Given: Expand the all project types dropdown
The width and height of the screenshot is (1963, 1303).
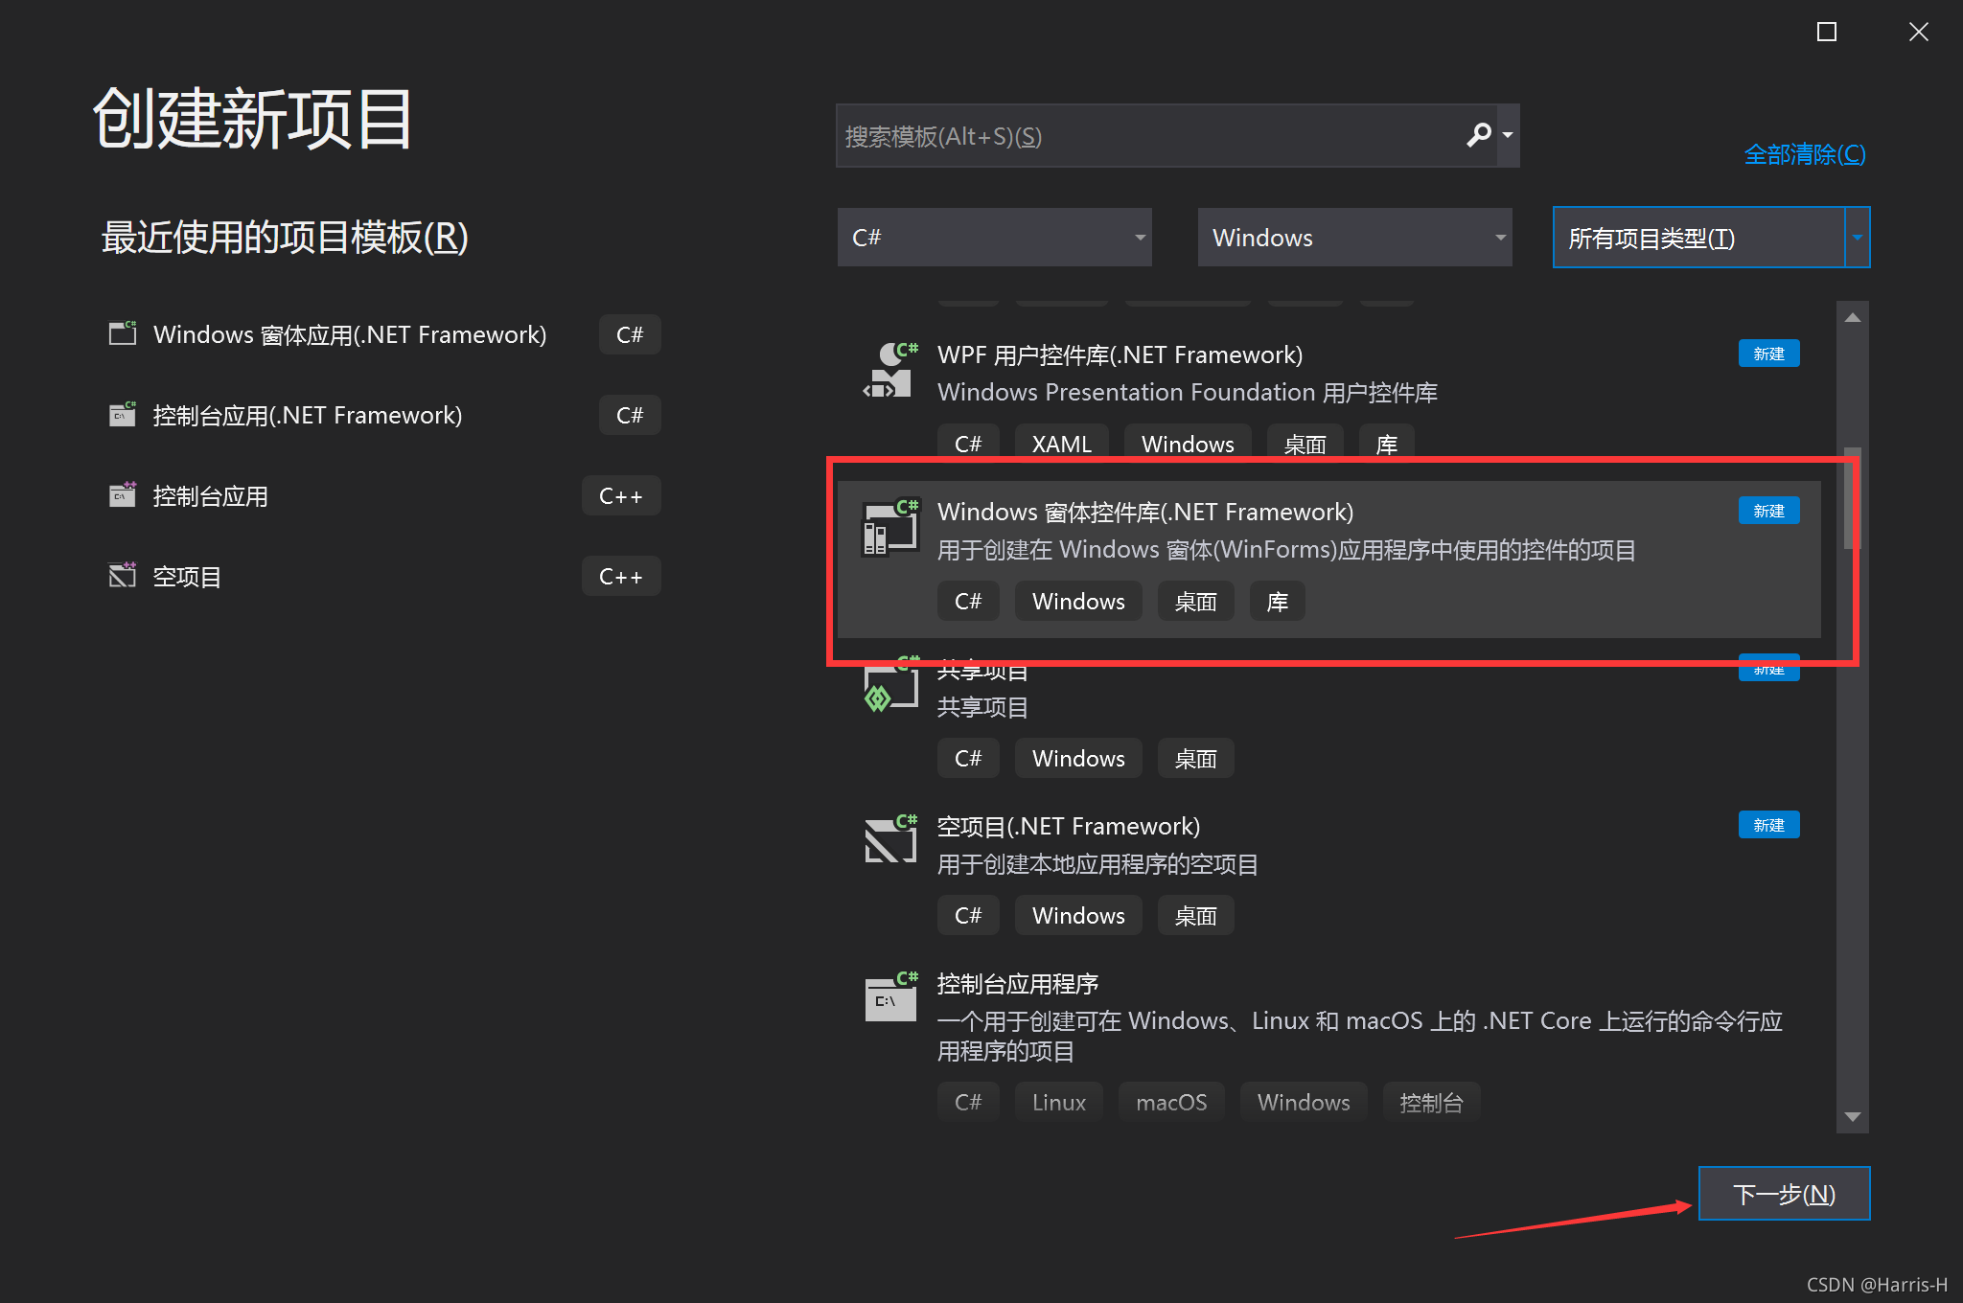Looking at the screenshot, I should (1857, 237).
